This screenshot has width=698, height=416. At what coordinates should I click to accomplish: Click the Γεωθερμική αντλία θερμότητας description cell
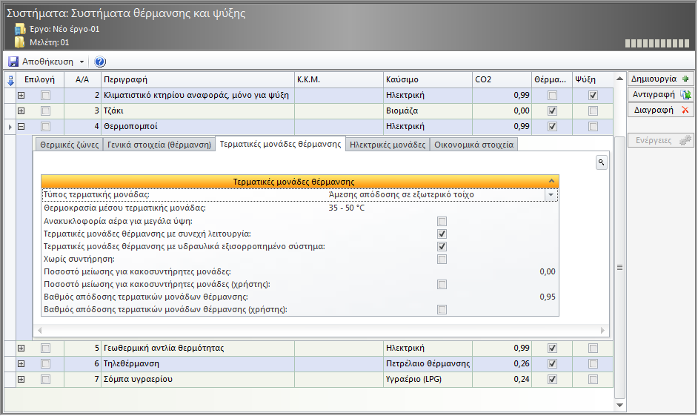pos(198,349)
